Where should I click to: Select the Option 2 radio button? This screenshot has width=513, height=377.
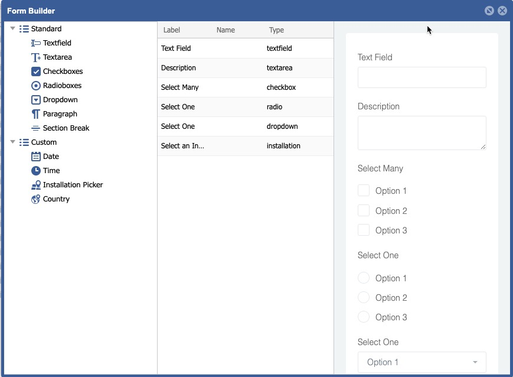pyautogui.click(x=364, y=297)
